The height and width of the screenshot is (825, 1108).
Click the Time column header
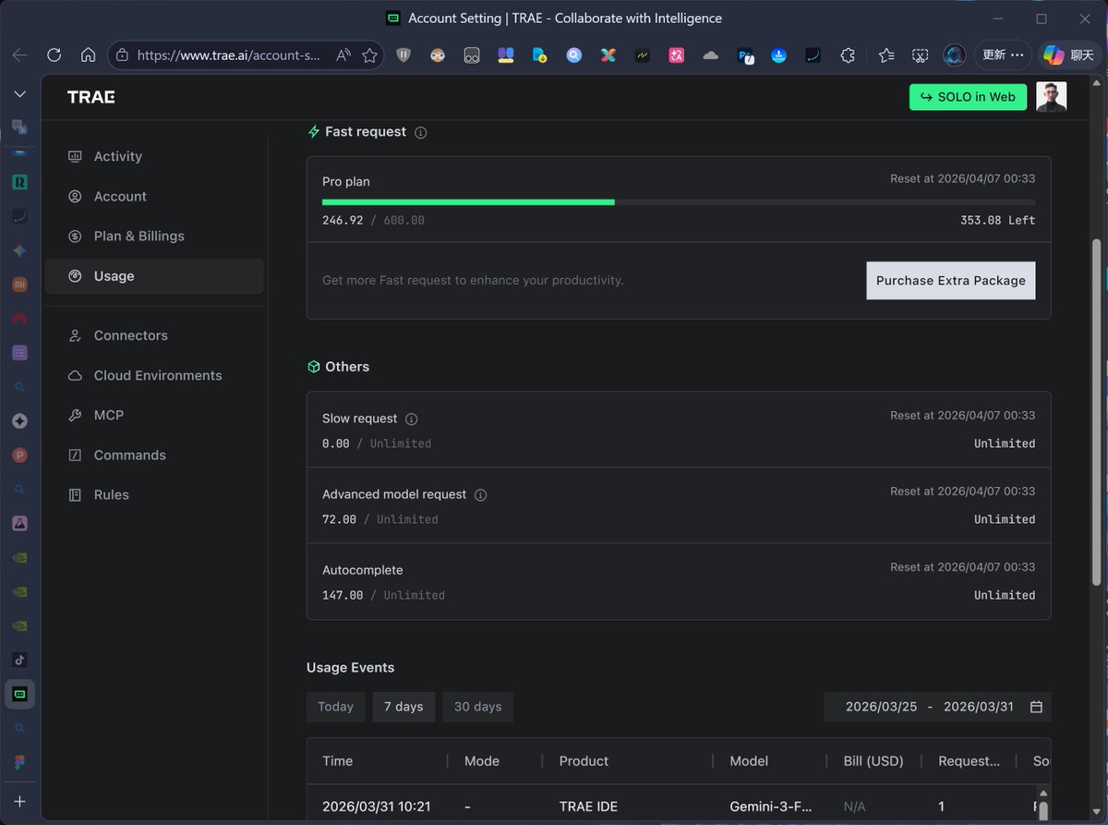(337, 760)
